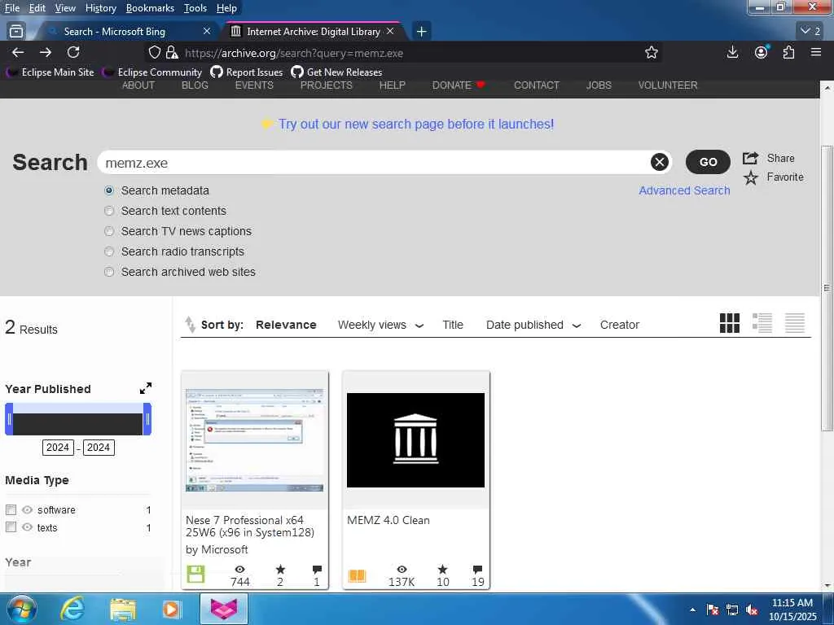
Task: Open the downloads panel icon
Action: pyautogui.click(x=732, y=52)
